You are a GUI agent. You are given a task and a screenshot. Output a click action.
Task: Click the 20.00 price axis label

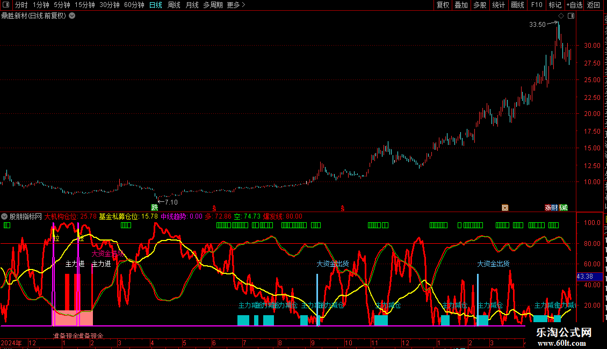(592, 114)
